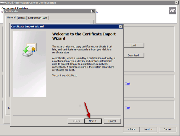Click Load button in configuration window

tap(134, 45)
